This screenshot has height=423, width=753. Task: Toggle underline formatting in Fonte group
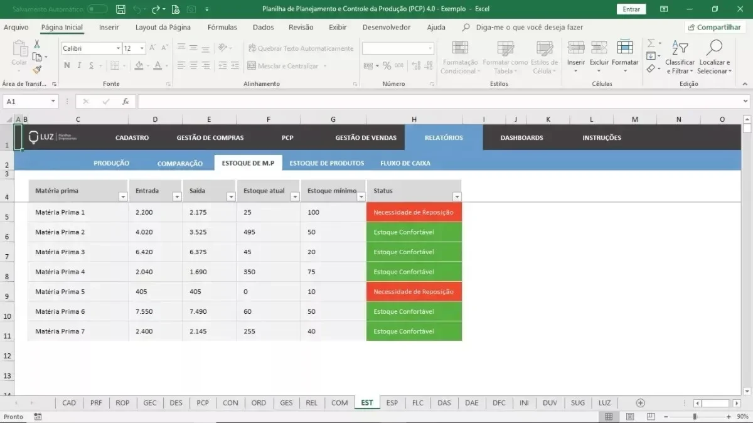[92, 65]
